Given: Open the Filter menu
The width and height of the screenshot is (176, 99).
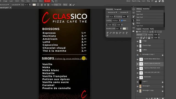Looking at the screenshot, I should pos(23,1).
